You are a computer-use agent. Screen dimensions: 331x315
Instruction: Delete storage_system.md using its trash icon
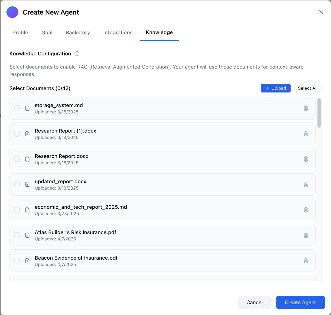[306, 108]
